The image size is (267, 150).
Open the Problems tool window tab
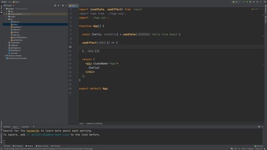18,146
